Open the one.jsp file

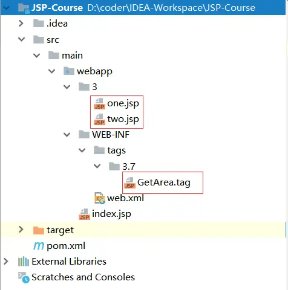click(x=123, y=104)
